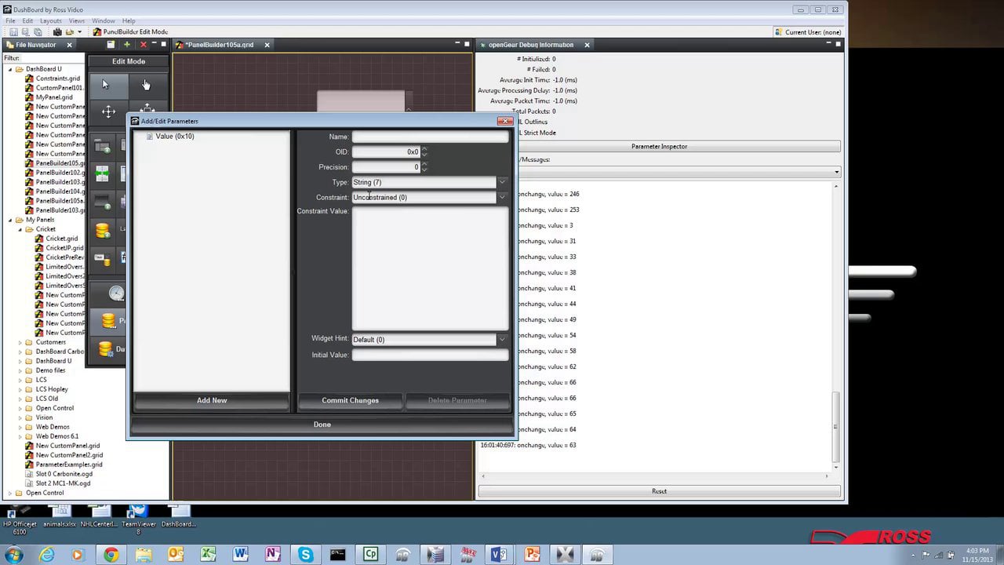Click the Name input field
1004x565 pixels.
tap(430, 137)
